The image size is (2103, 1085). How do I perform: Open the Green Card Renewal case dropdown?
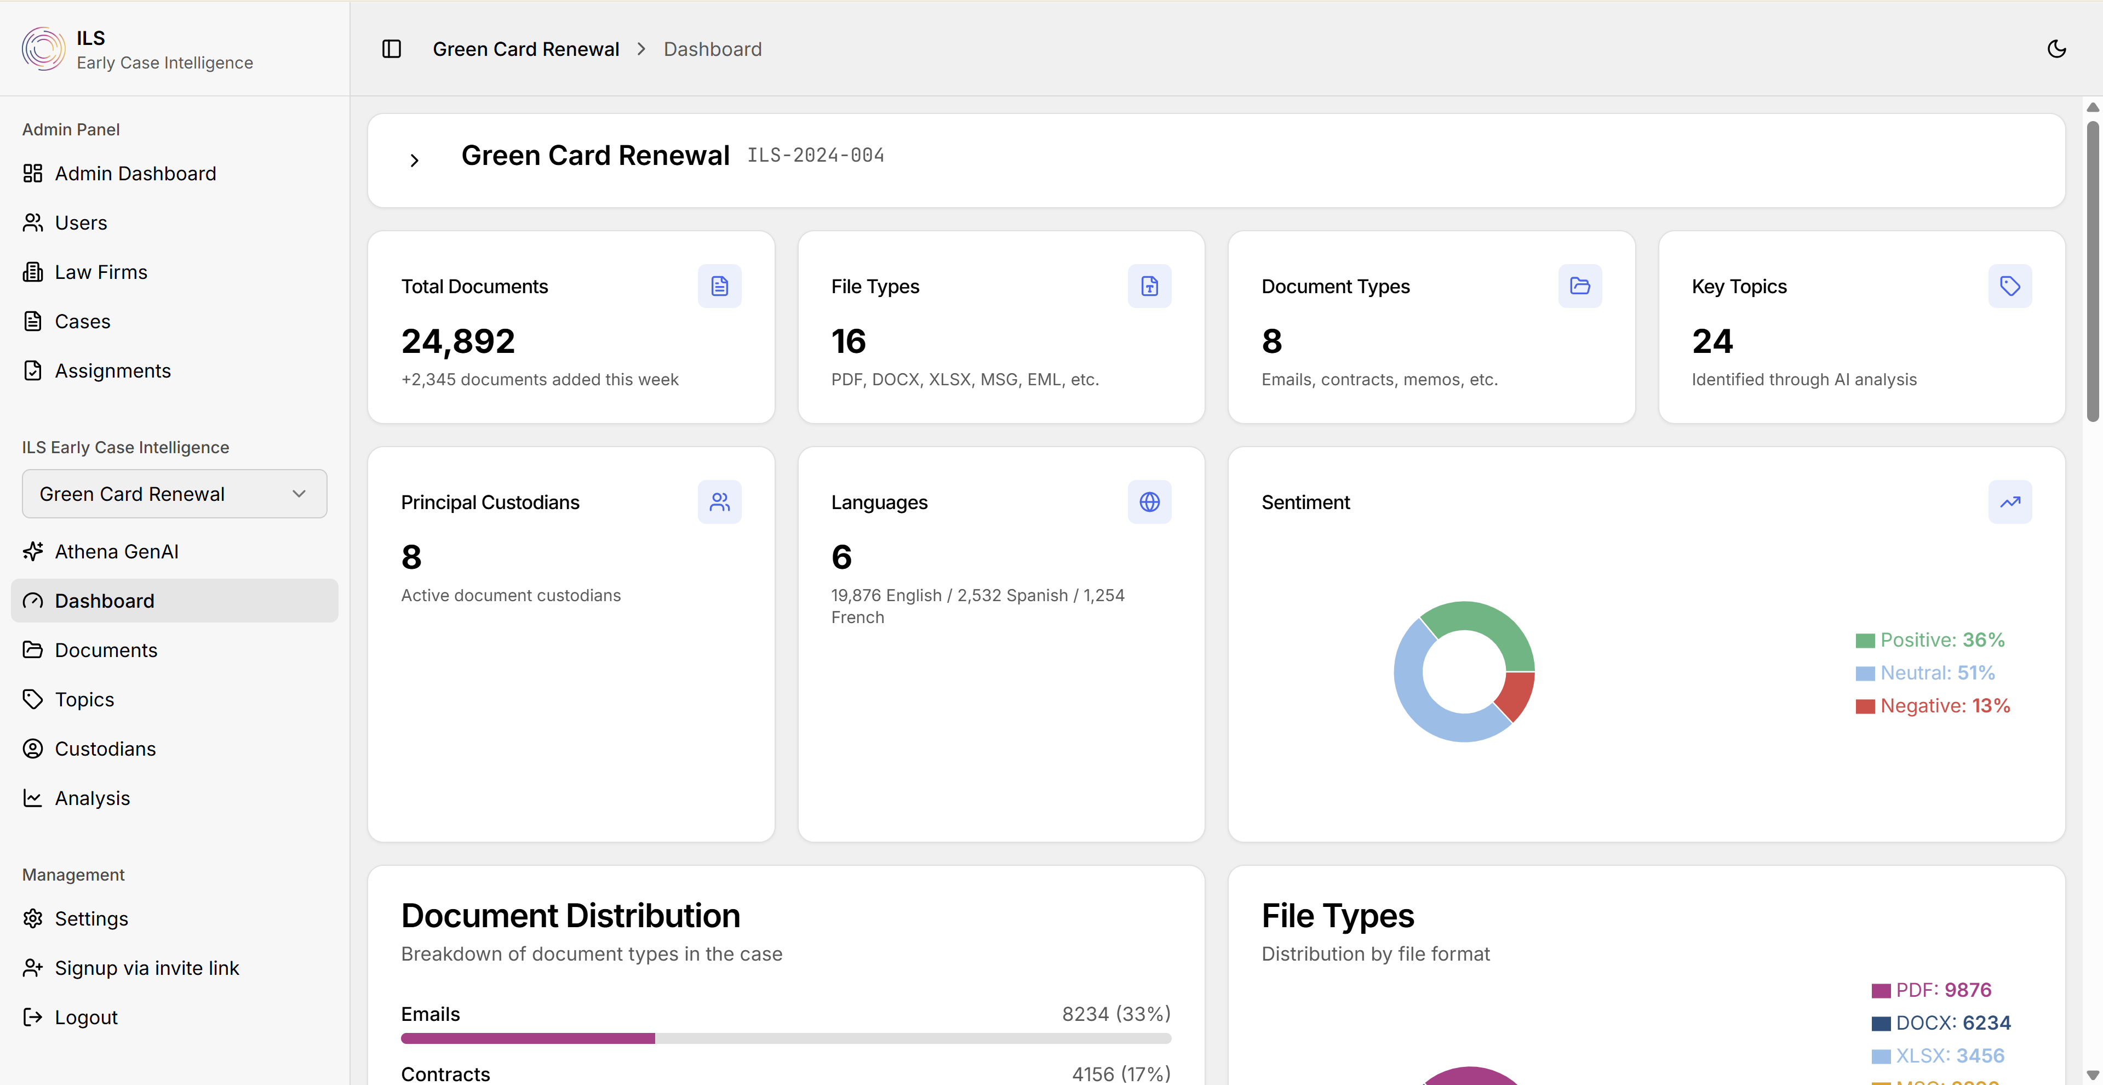point(175,494)
